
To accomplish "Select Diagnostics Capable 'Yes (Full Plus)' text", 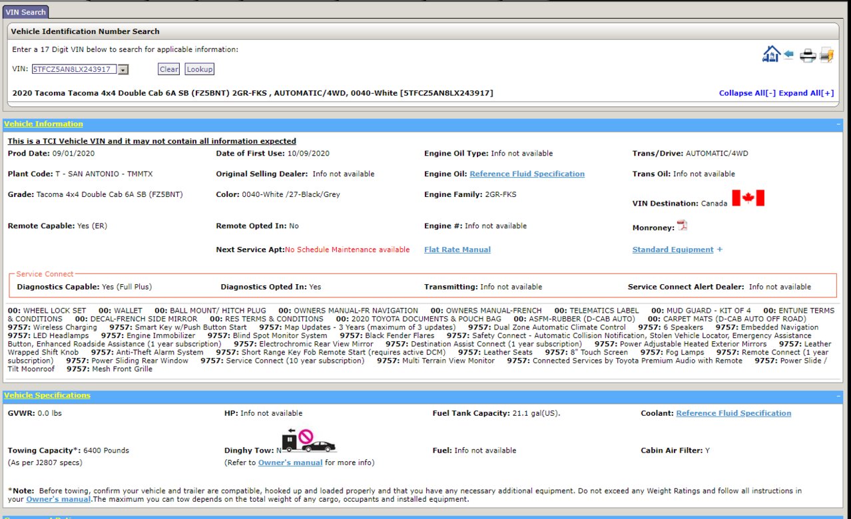I will [127, 287].
